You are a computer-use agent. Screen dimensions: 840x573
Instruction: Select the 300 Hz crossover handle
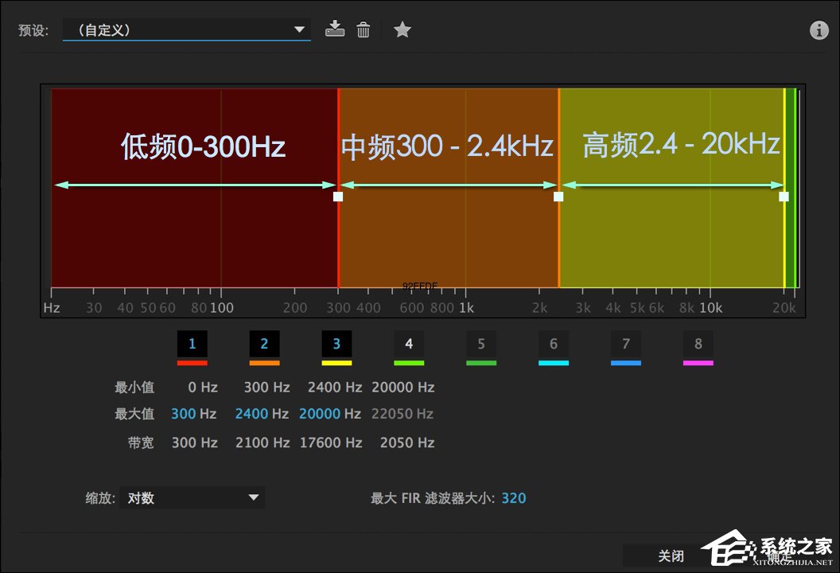click(x=338, y=197)
